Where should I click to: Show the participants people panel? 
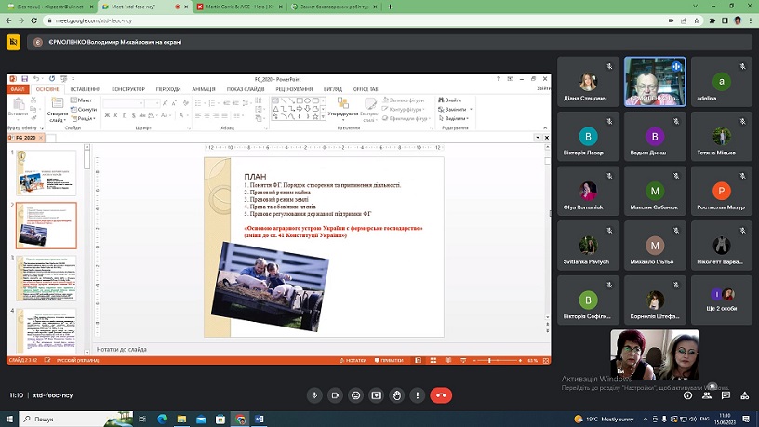[707, 395]
